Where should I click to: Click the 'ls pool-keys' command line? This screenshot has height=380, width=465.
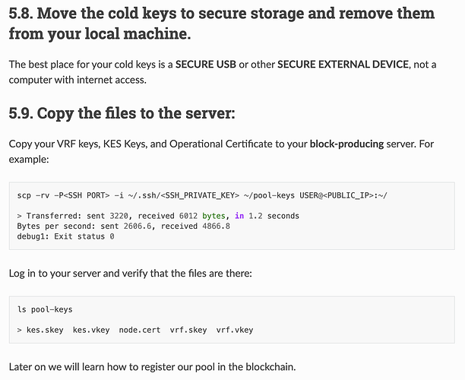tap(45, 309)
